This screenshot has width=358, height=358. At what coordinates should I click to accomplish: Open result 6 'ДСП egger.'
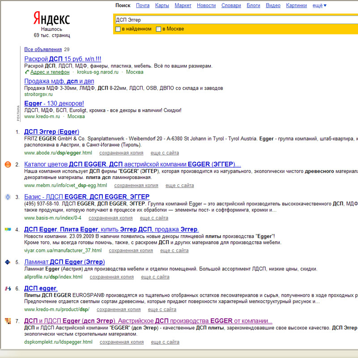tap(41, 288)
